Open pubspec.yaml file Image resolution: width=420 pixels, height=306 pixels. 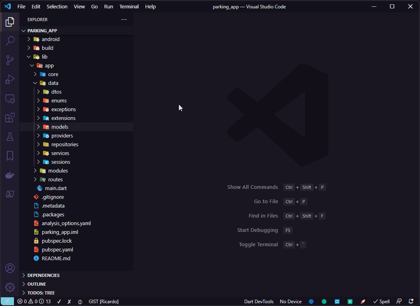pos(77,249)
